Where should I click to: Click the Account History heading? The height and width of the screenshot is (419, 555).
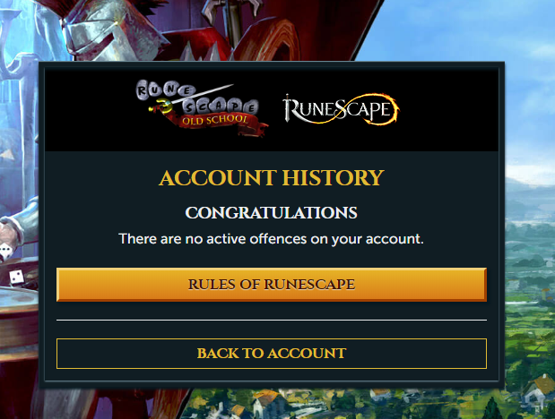click(272, 177)
